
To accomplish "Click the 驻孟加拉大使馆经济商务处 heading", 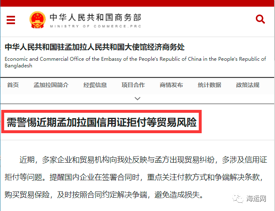I will tap(95, 47).
